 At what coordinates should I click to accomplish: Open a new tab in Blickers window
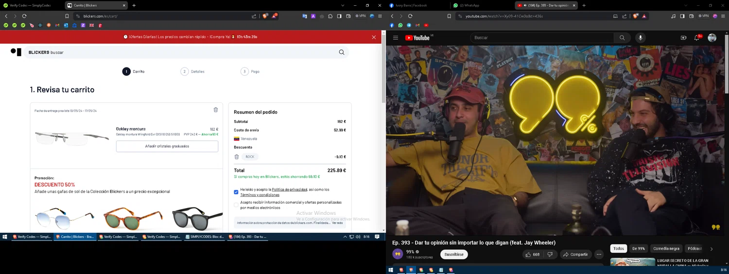pyautogui.click(x=134, y=5)
